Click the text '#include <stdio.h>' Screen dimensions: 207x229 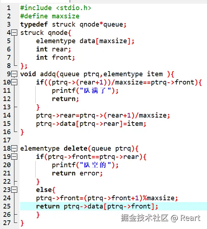[x=56, y=8]
